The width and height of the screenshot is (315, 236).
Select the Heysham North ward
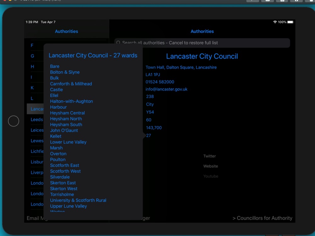[x=66, y=119]
